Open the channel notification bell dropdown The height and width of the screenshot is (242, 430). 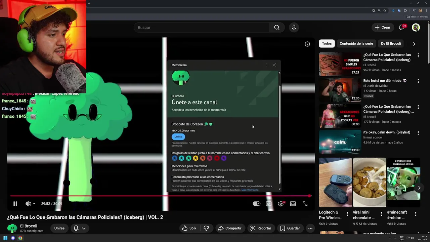(x=80, y=228)
